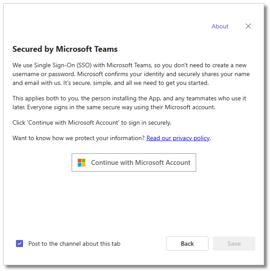Open the About link
The height and width of the screenshot is (271, 270).
click(220, 26)
